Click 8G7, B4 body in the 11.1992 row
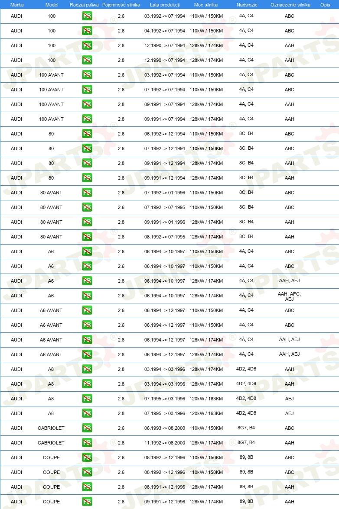The image size is (339, 509). [x=246, y=442]
